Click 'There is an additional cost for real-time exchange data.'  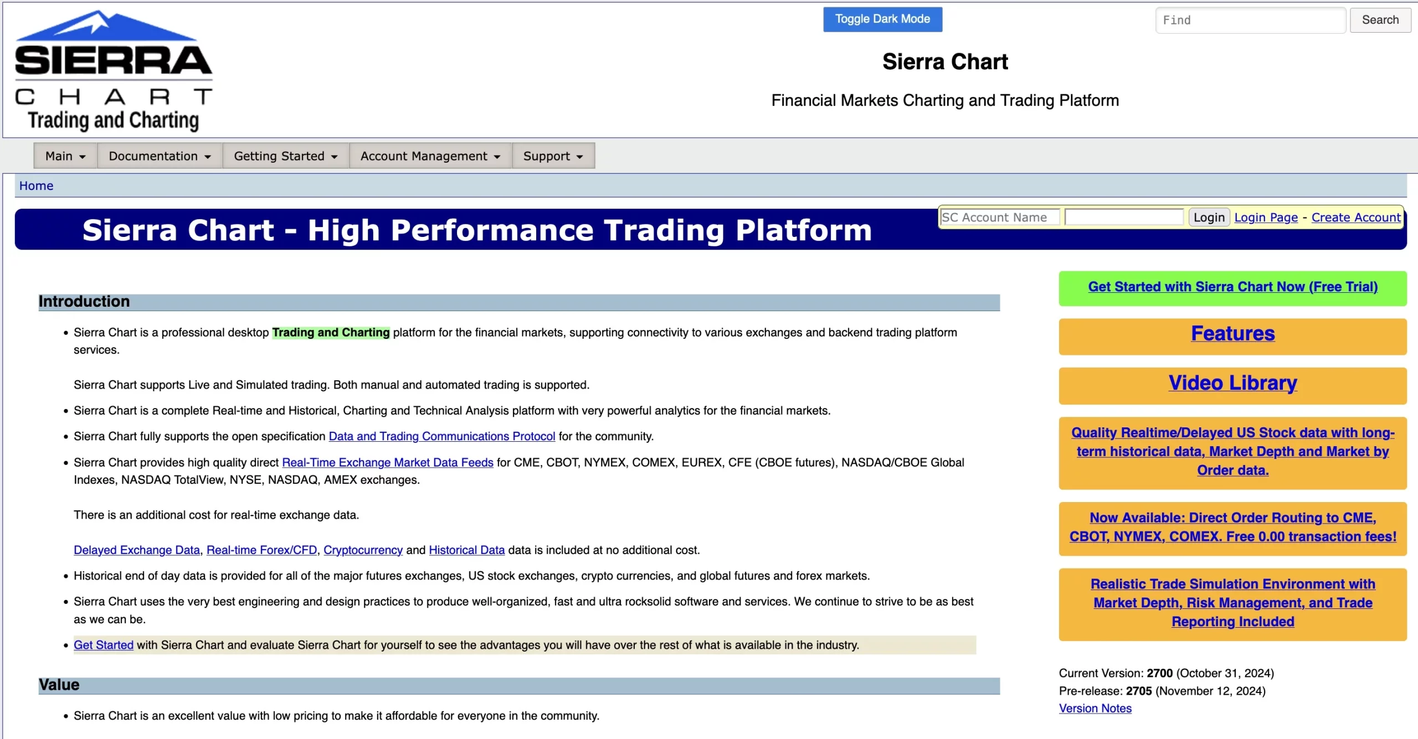coord(216,515)
